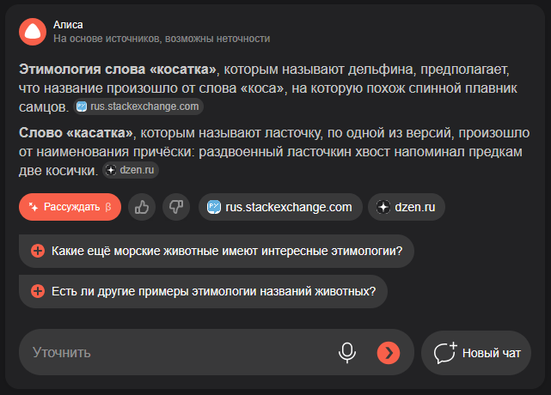
Task: Dislike the answer with thumbs down
Action: (176, 207)
